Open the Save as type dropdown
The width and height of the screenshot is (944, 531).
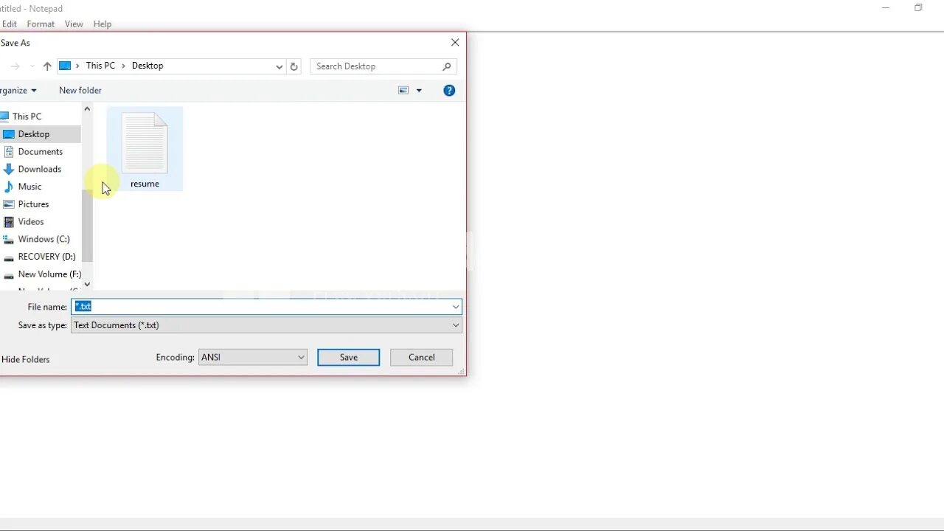point(455,325)
